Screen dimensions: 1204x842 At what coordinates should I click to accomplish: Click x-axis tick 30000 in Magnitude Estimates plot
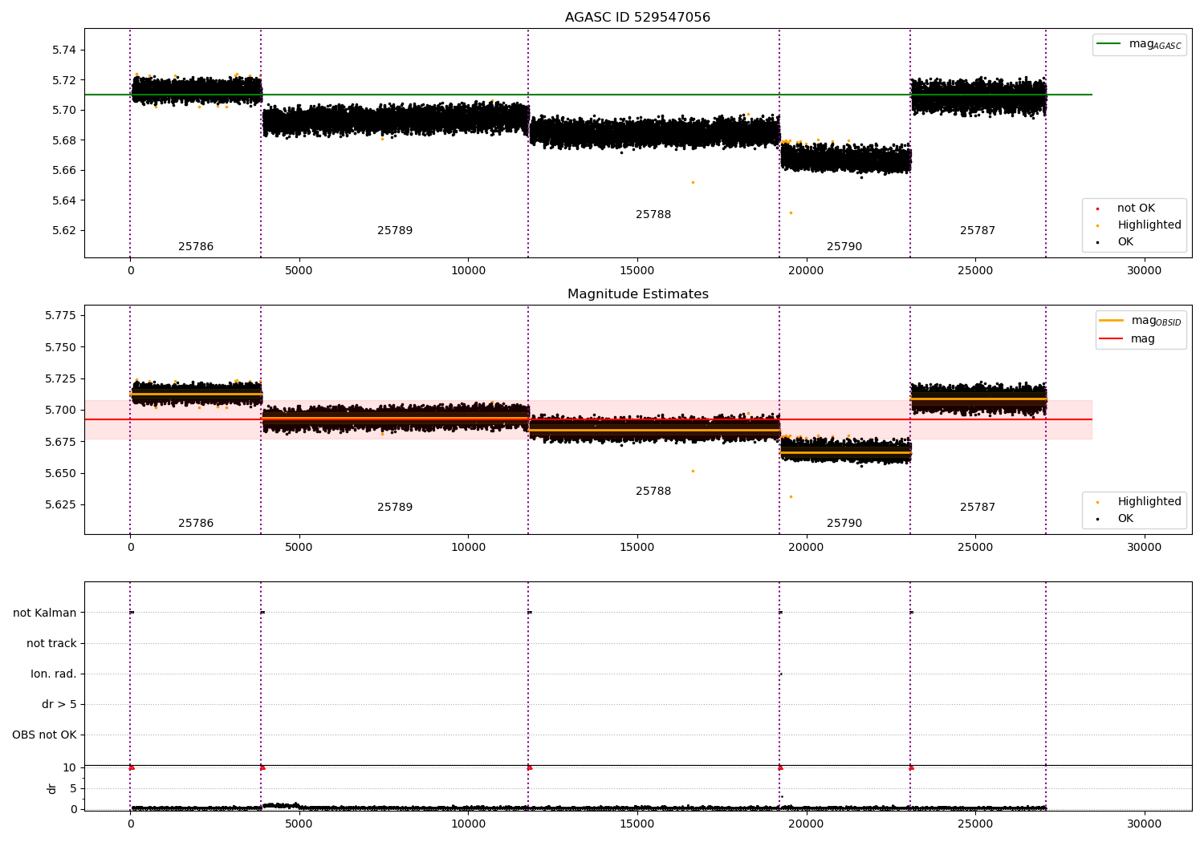coord(1144,547)
